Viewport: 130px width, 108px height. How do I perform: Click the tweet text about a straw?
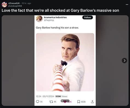(57, 28)
